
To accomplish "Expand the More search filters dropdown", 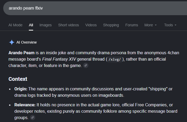I will (x=150, y=25).
